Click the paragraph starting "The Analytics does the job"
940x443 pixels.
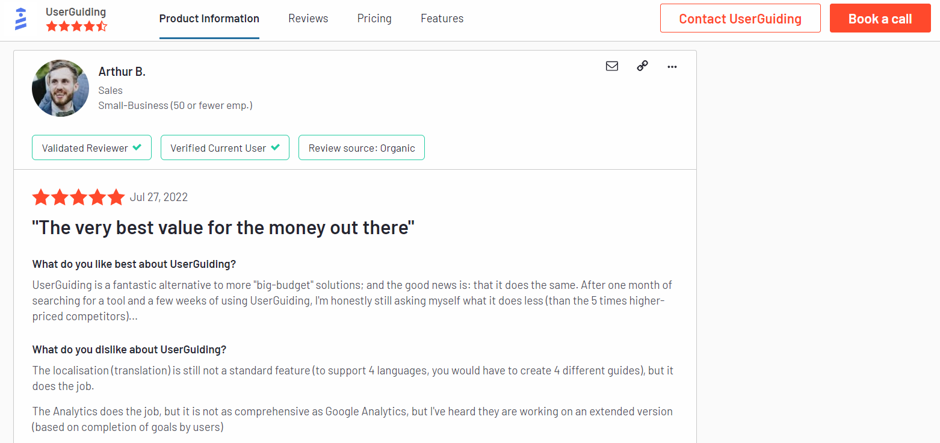point(353,420)
